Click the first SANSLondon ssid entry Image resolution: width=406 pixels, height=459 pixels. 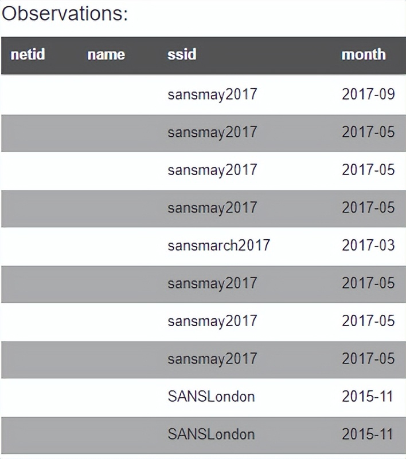tap(211, 397)
